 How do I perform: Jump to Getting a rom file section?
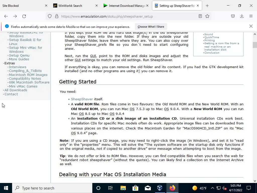[222, 46]
